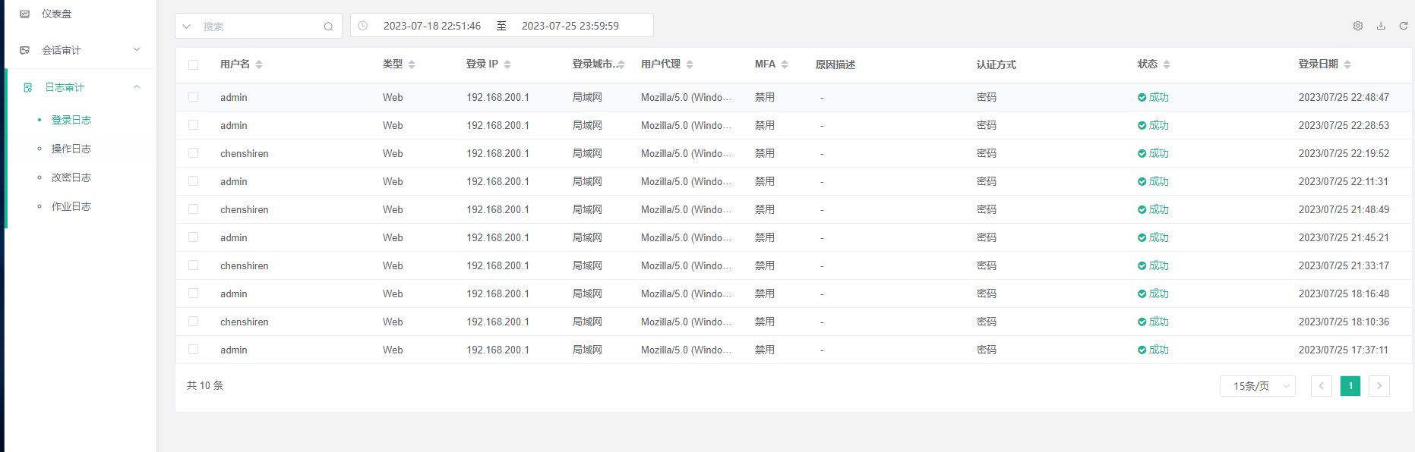Go to next page arrow

[1379, 386]
